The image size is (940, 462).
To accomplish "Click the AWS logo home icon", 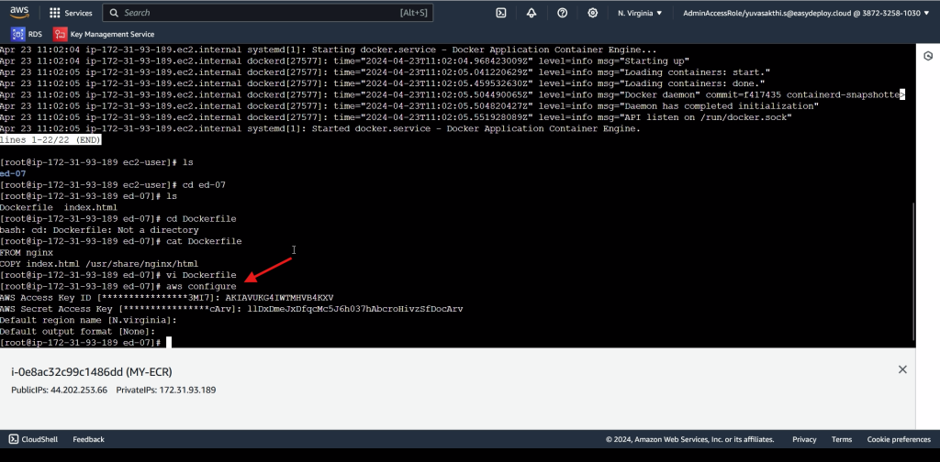I will pyautogui.click(x=20, y=13).
